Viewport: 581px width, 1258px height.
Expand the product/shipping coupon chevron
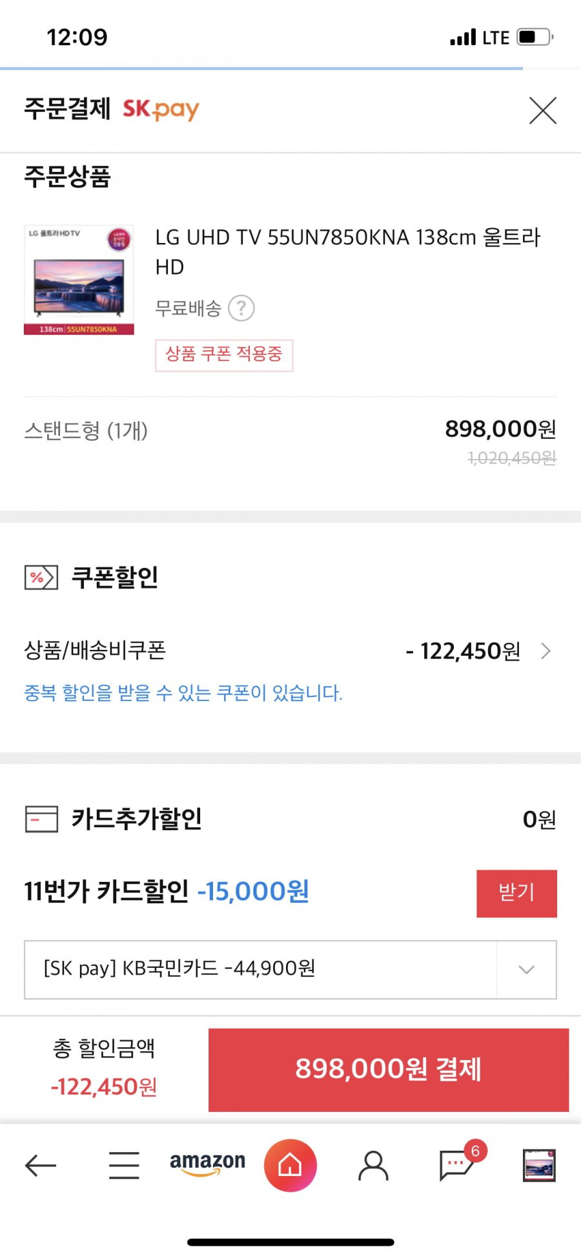(546, 651)
